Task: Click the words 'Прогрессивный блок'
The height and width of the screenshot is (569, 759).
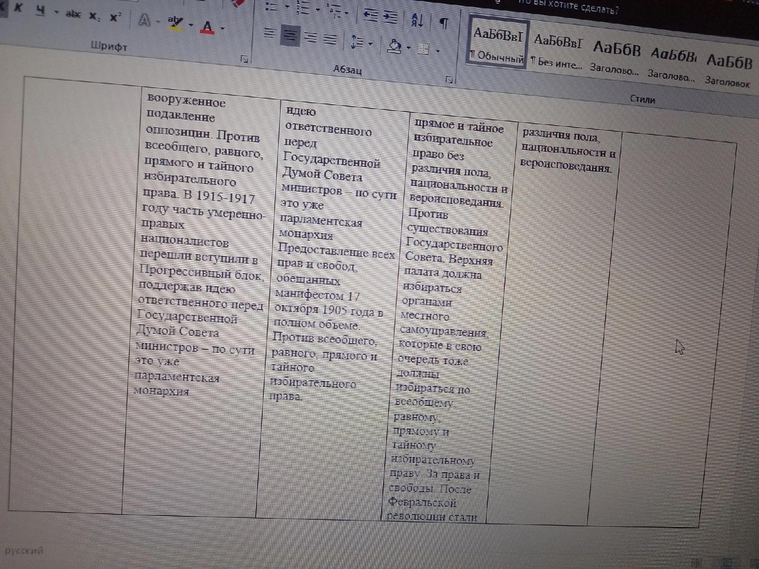Action: [x=200, y=274]
